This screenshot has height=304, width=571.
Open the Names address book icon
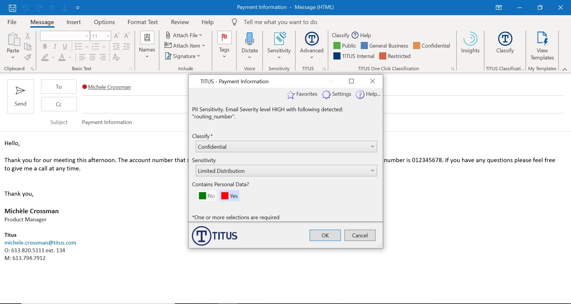coord(147,37)
